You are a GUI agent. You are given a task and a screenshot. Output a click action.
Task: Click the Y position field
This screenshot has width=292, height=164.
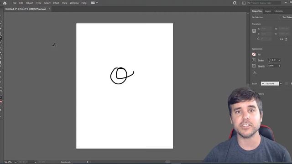click(266, 34)
